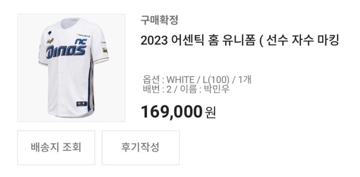Click the Dinos wordmark on the jersey
This screenshot has height=177, width=360.
click(x=66, y=52)
